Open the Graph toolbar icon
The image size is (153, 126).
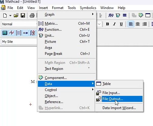pyautogui.click(x=11, y=33)
